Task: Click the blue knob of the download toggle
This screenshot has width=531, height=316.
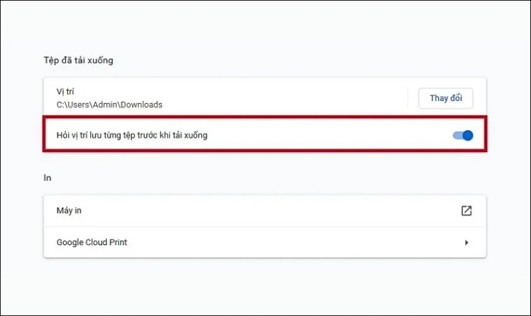Action: coord(468,135)
